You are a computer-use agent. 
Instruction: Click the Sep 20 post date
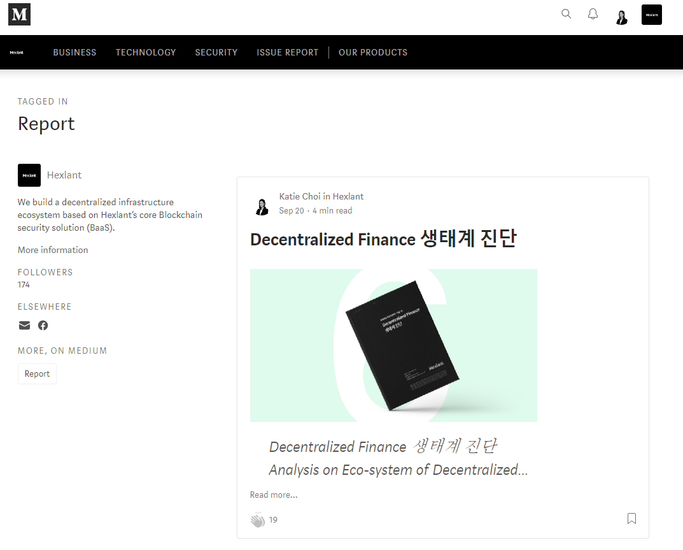(292, 210)
